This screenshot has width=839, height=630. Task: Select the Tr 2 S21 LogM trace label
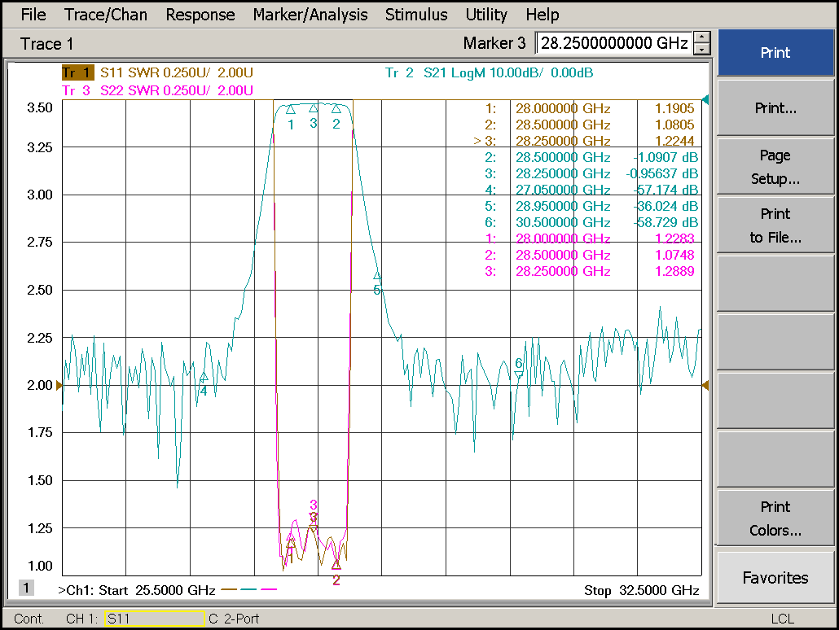point(489,73)
